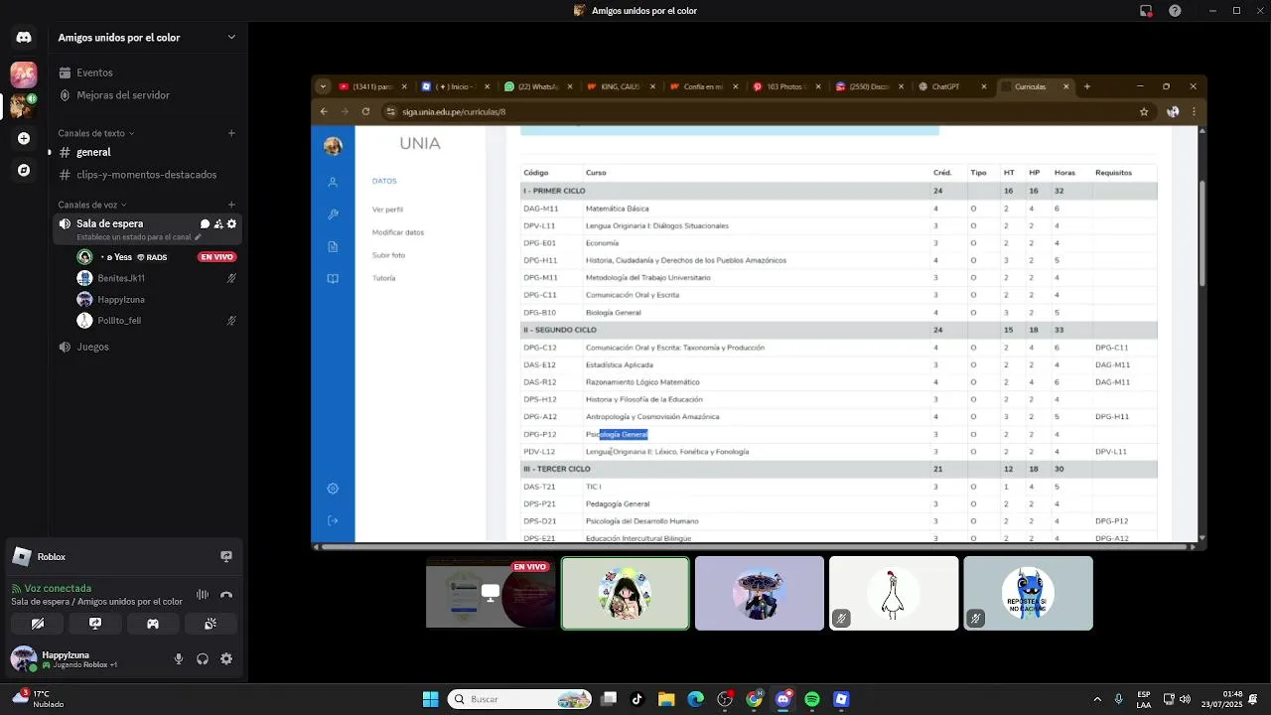This screenshot has height=715, width=1271.
Task: Create a new voice channel plus button
Action: [231, 205]
